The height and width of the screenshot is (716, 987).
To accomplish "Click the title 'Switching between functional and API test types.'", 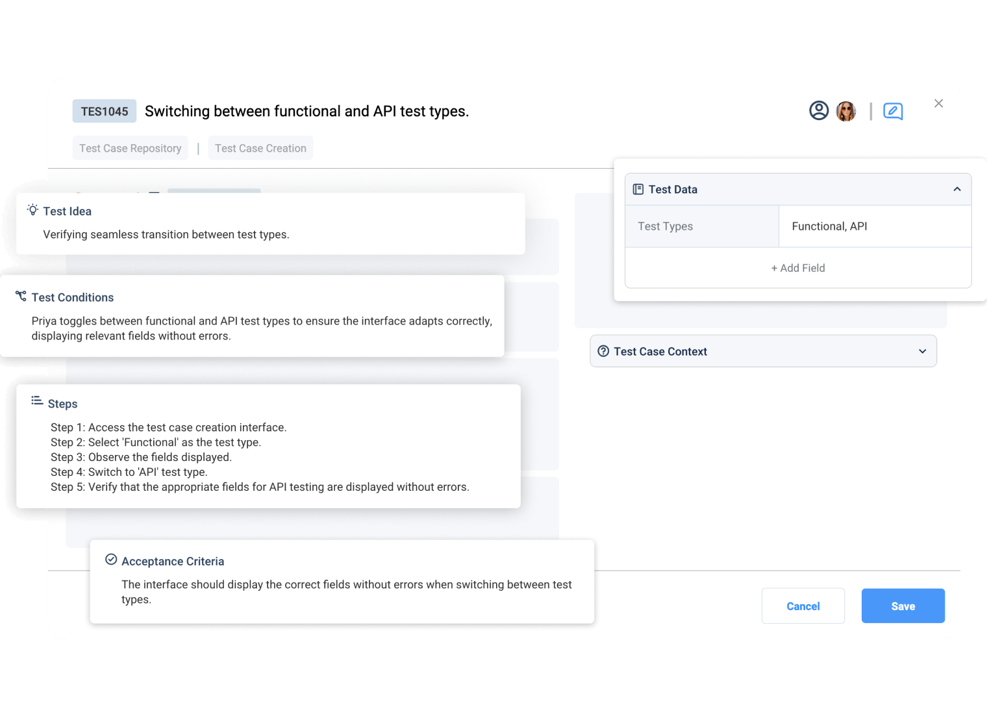I will click(x=306, y=112).
